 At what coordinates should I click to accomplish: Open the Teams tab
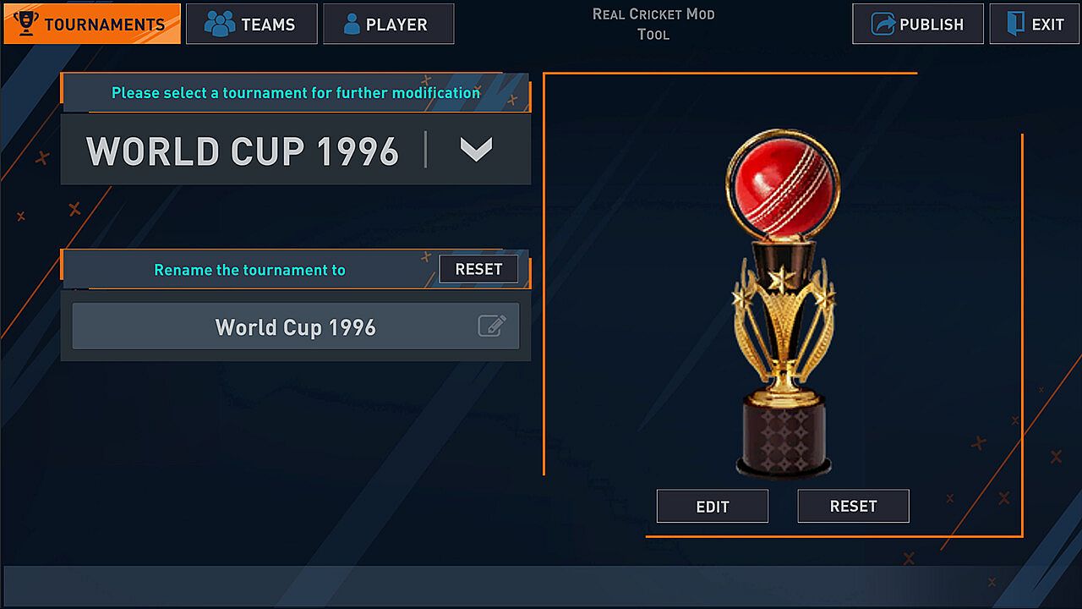(x=252, y=24)
